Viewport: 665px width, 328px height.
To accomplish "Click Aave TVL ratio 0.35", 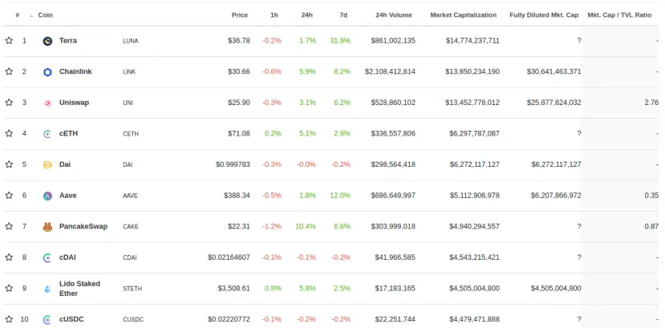I will pos(651,196).
